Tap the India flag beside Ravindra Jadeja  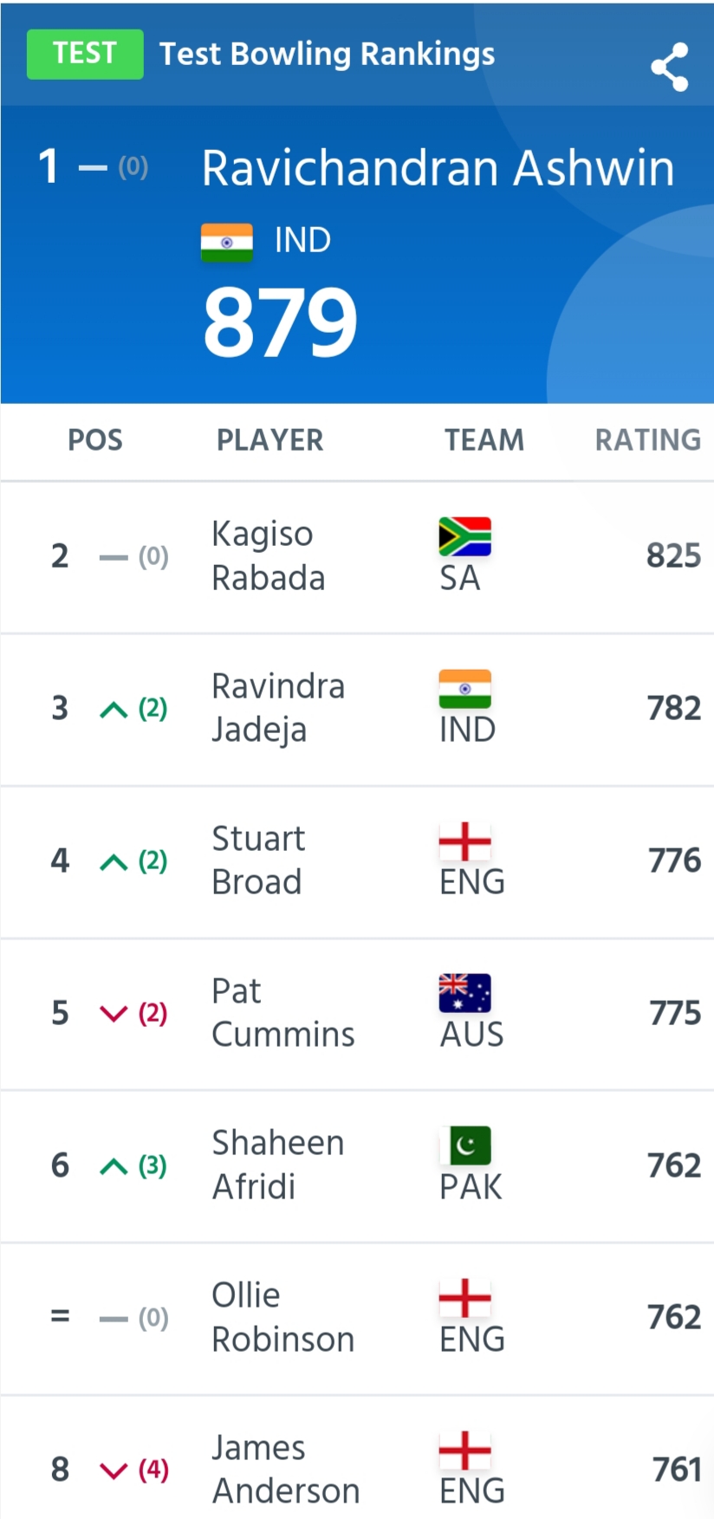pos(464,689)
